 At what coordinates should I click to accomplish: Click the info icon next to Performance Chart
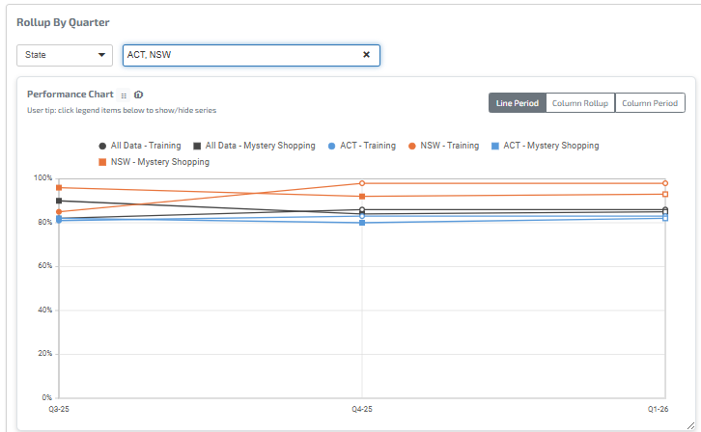pos(139,94)
